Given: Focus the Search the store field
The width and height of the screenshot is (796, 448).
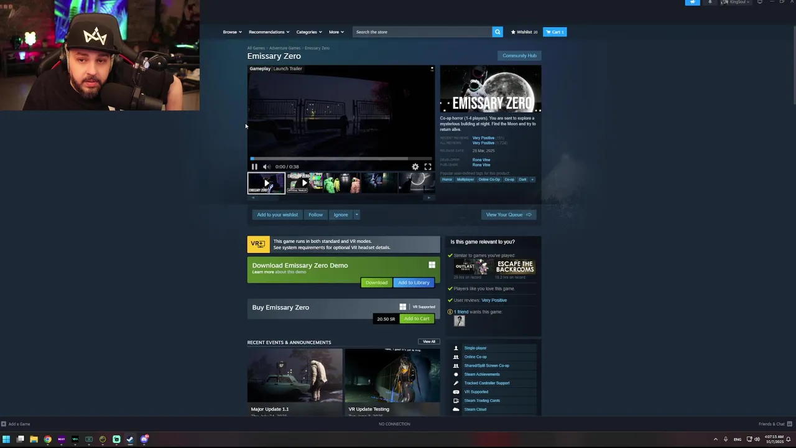Looking at the screenshot, I should coord(422,32).
